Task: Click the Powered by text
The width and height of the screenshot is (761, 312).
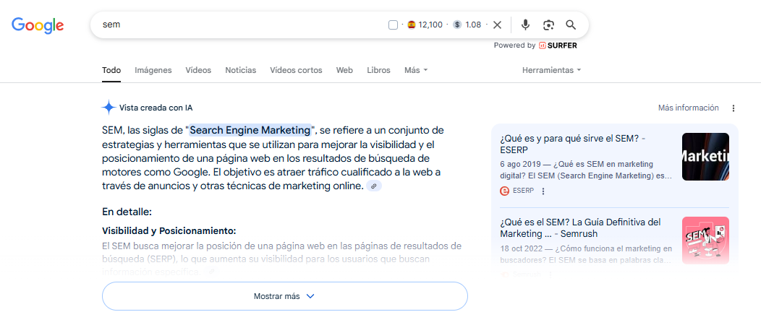Action: pos(514,45)
